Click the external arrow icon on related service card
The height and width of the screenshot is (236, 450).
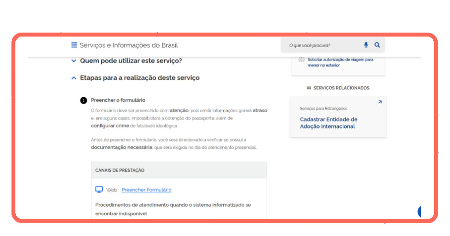coord(380,102)
